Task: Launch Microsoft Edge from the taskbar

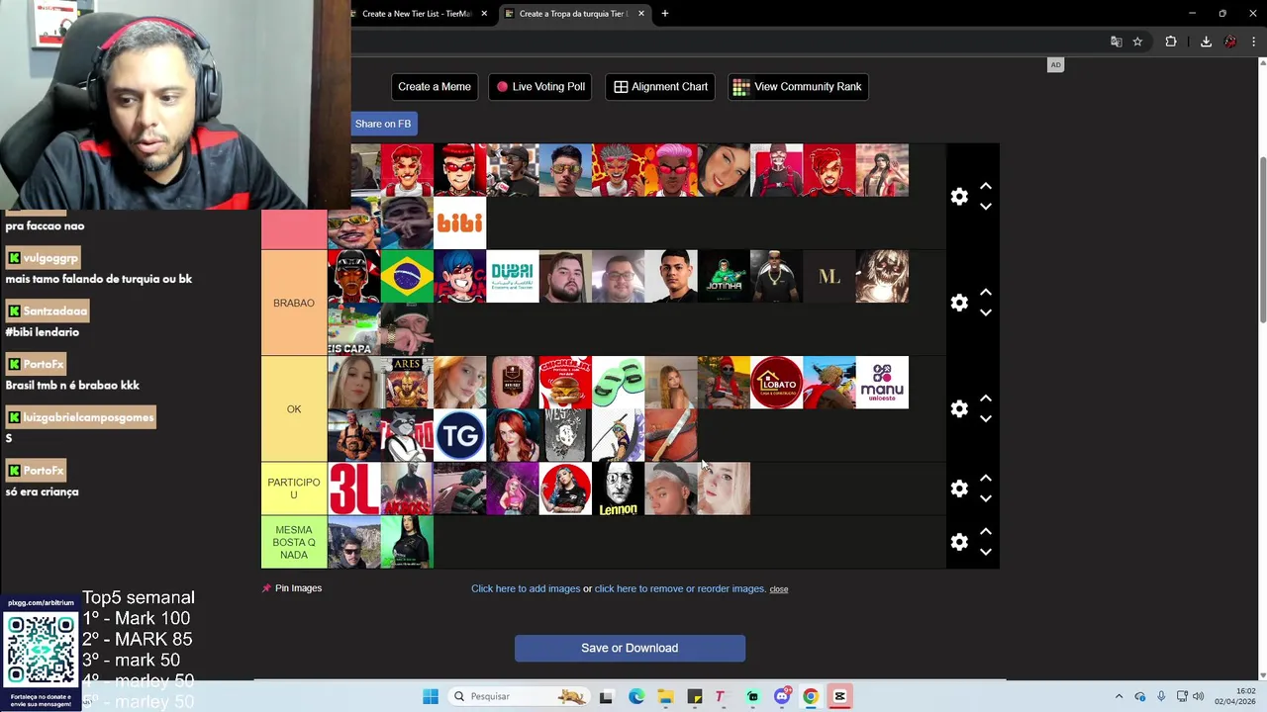Action: coord(636,696)
